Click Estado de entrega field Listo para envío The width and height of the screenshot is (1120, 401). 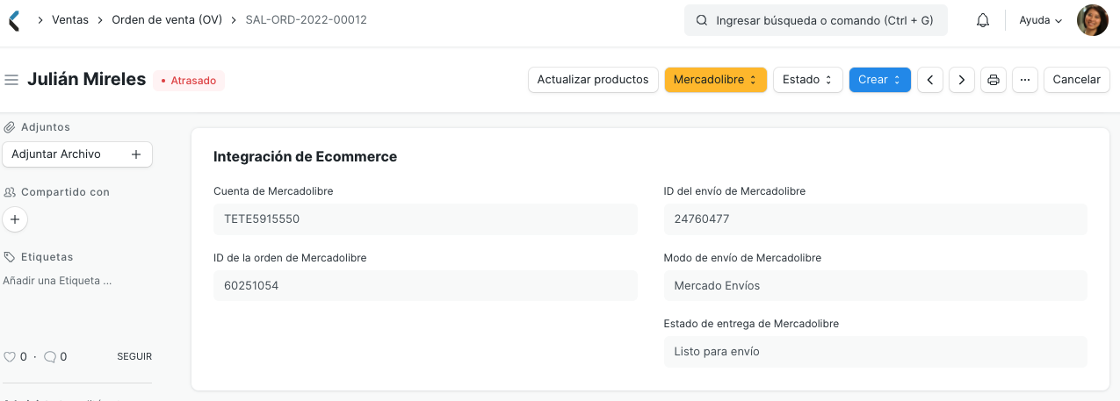click(876, 352)
